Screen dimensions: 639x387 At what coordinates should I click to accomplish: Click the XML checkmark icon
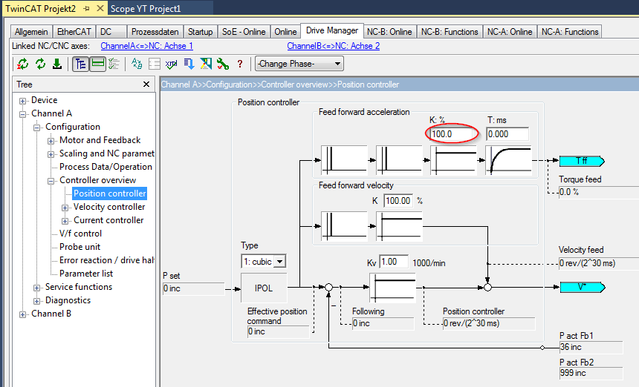(171, 64)
